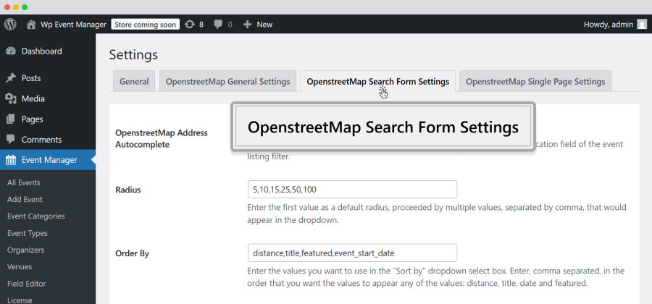Click the OpenstreetMap Address Autocomplete label

[x=162, y=139]
